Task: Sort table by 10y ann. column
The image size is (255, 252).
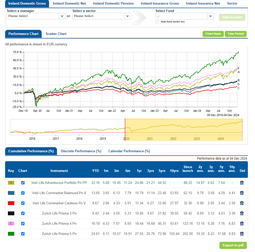Action: (232, 169)
